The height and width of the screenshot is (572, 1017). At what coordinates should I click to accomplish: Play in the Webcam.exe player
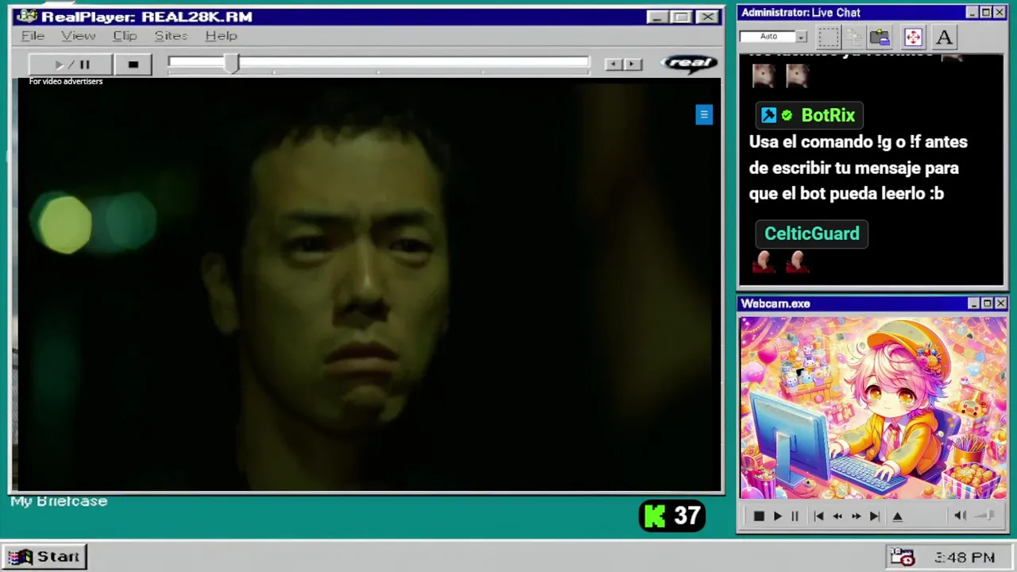(777, 516)
